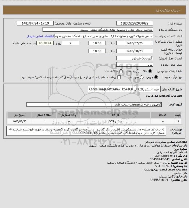This screenshot has width=189, height=208.
Task: Click the buyer organization name field
Action: point(97,30)
